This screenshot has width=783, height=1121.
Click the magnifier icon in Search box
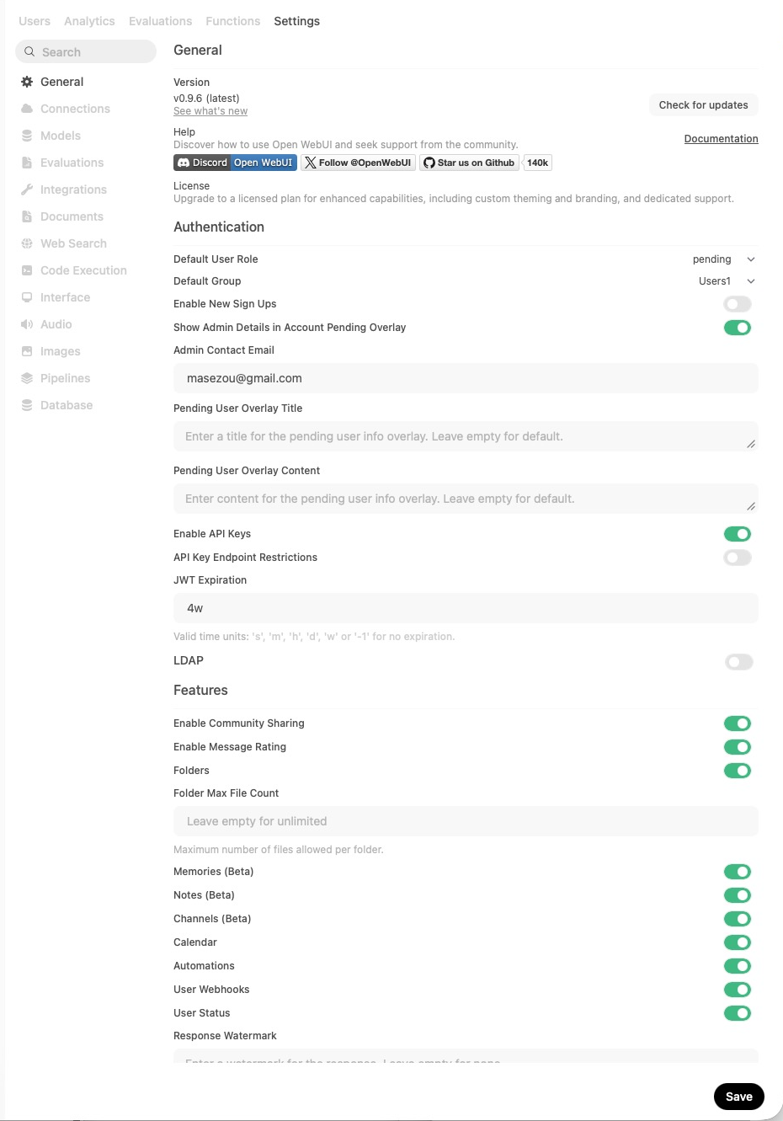[x=29, y=51]
